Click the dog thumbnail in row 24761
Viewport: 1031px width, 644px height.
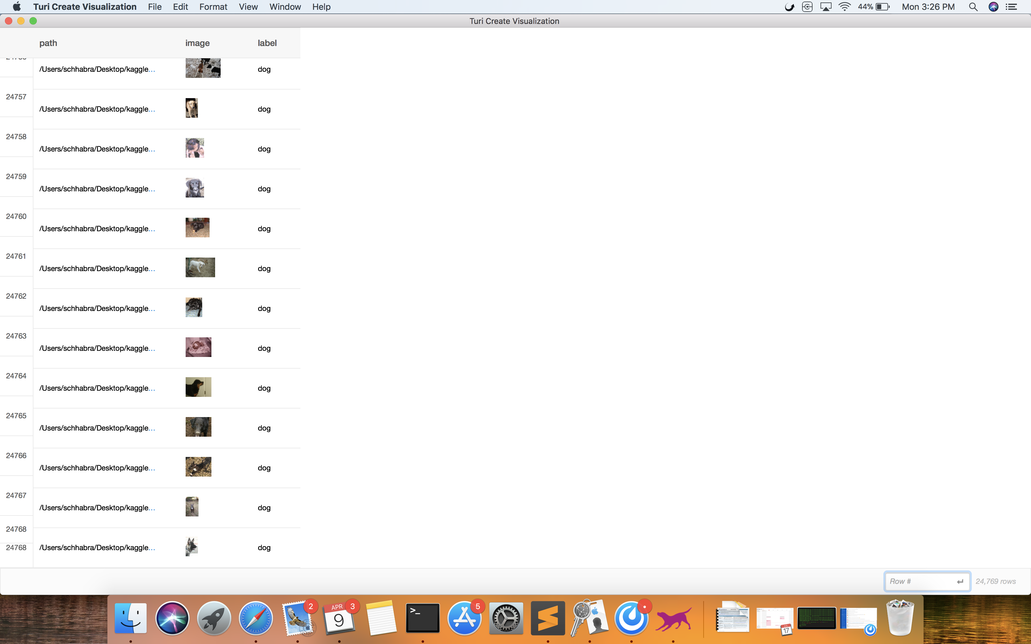(200, 267)
